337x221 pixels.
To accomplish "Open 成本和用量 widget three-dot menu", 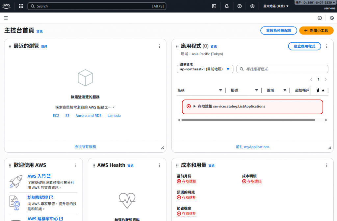I will (327, 165).
